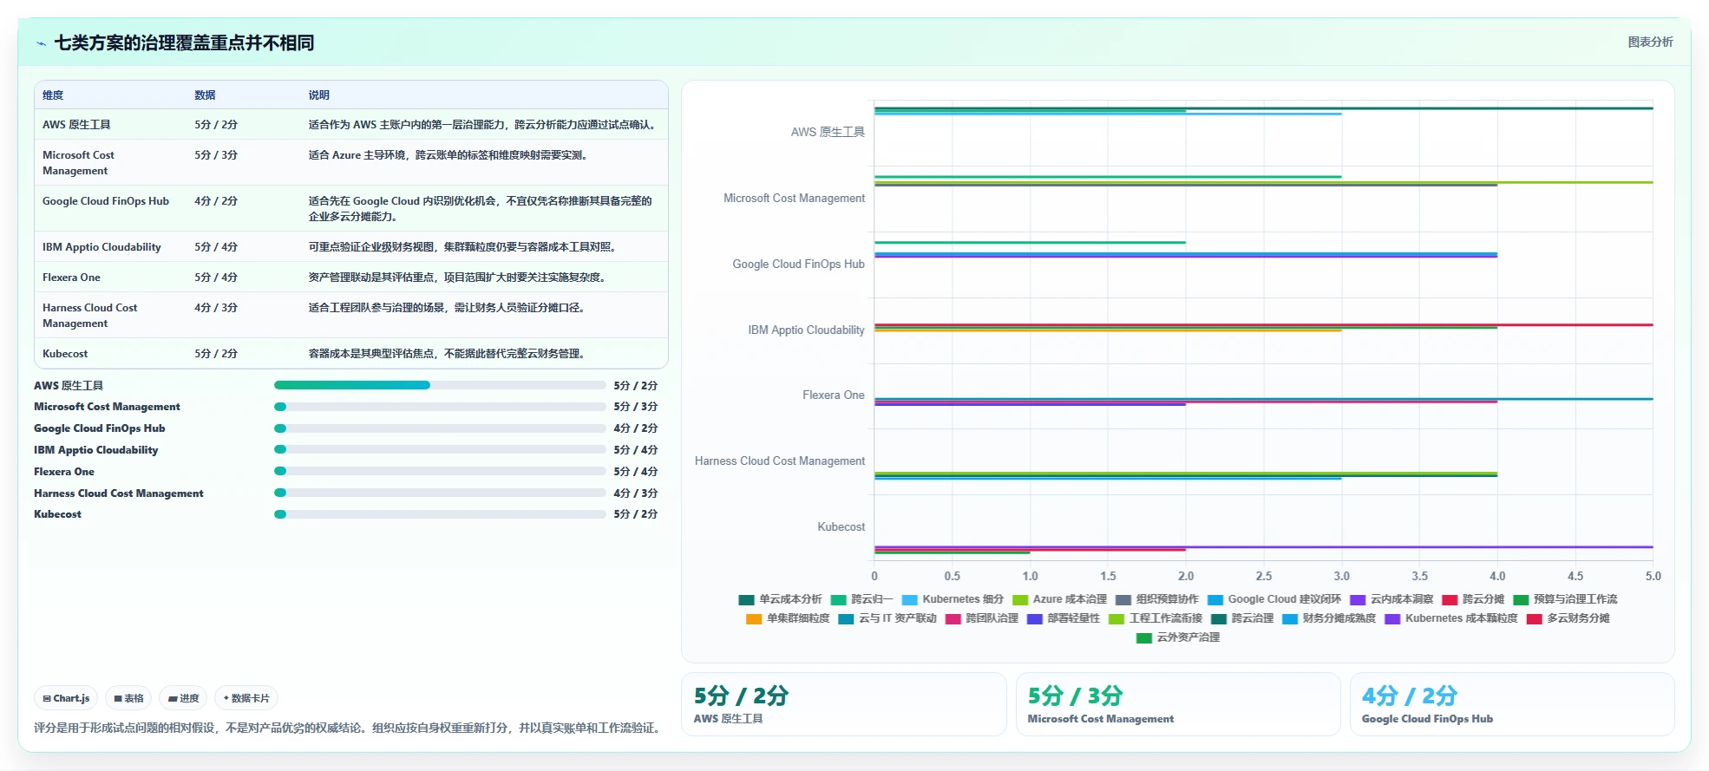Screen dimensions: 1709x771
Task: Click the 说明 column header
Action: click(319, 95)
